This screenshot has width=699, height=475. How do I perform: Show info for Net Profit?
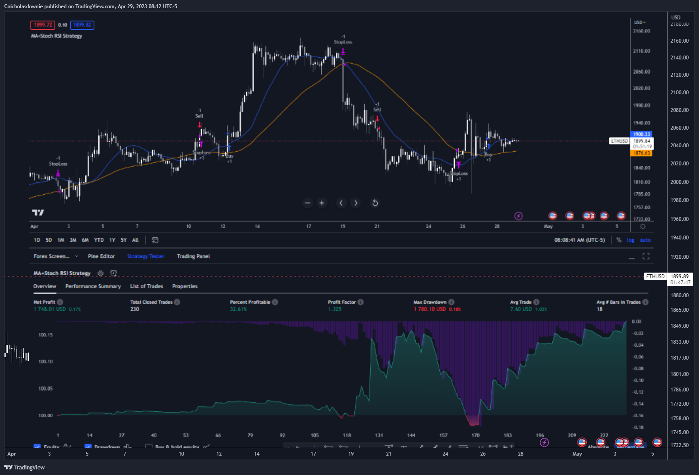point(60,302)
